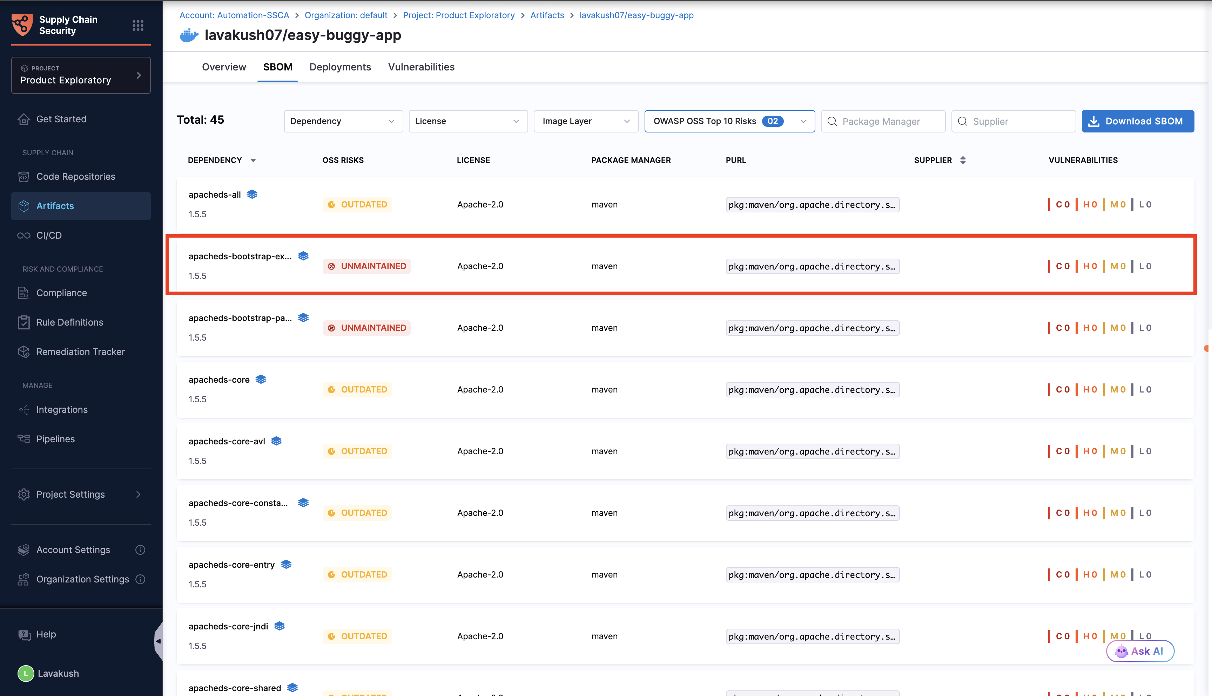Open the module switcher grid icon

[138, 25]
